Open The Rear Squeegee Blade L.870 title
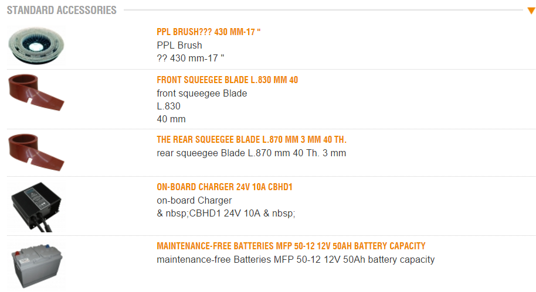The width and height of the screenshot is (536, 292). point(256,139)
